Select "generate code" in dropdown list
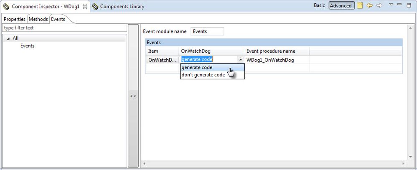The height and width of the screenshot is (170, 417). (197, 67)
